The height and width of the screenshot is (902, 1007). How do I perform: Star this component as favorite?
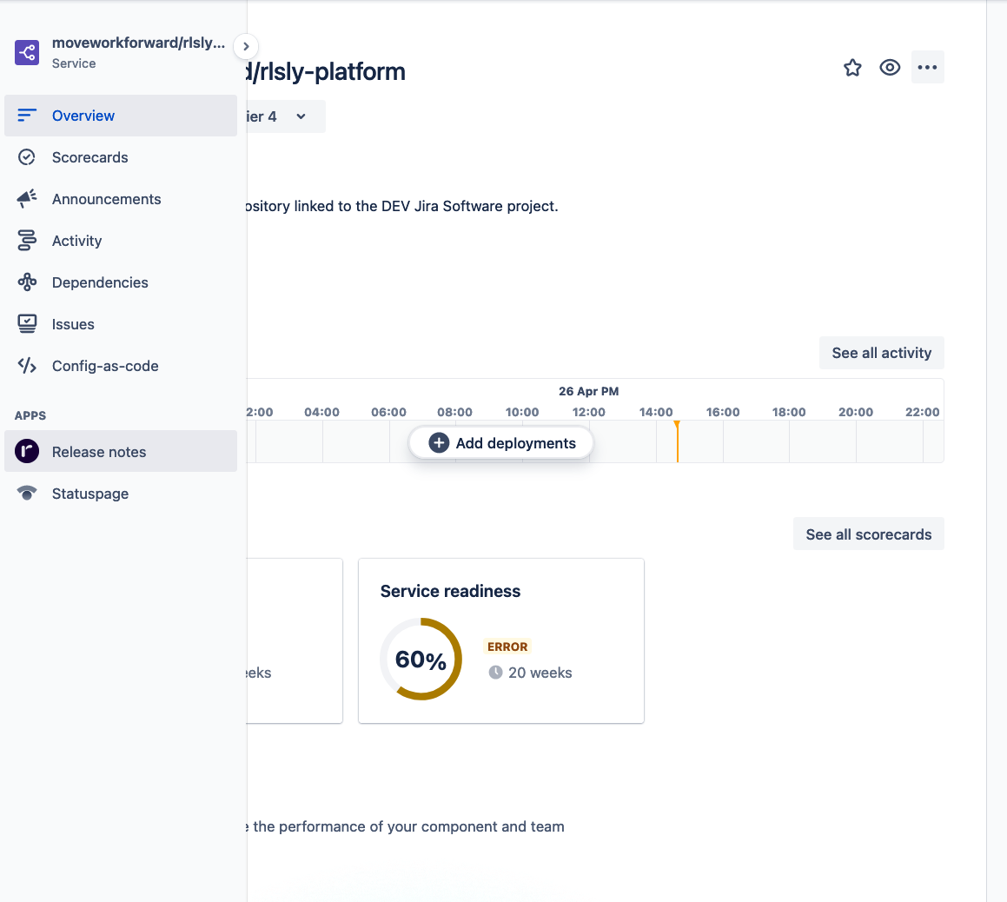click(x=852, y=68)
